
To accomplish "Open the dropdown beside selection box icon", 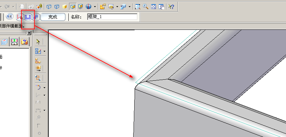I will click(117, 7).
